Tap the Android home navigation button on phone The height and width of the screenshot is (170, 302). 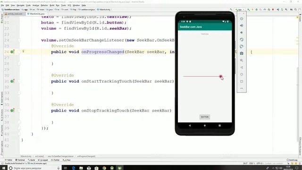coord(205,126)
